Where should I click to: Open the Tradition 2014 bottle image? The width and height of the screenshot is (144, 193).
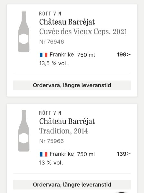pyautogui.click(x=24, y=131)
